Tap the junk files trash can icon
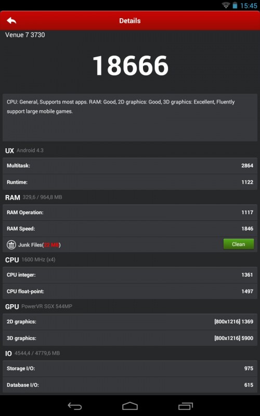 pos(11,244)
